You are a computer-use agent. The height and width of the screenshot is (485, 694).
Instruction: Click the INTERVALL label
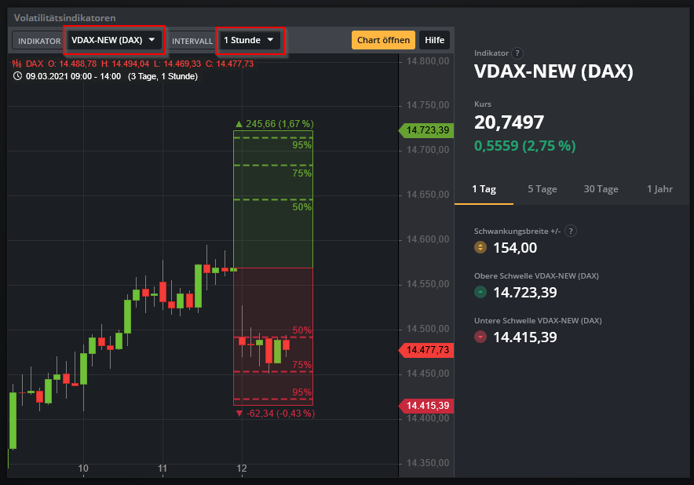click(192, 41)
